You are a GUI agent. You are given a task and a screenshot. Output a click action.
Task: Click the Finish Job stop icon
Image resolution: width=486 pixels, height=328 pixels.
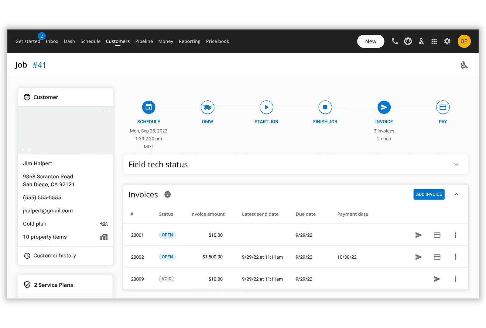325,107
